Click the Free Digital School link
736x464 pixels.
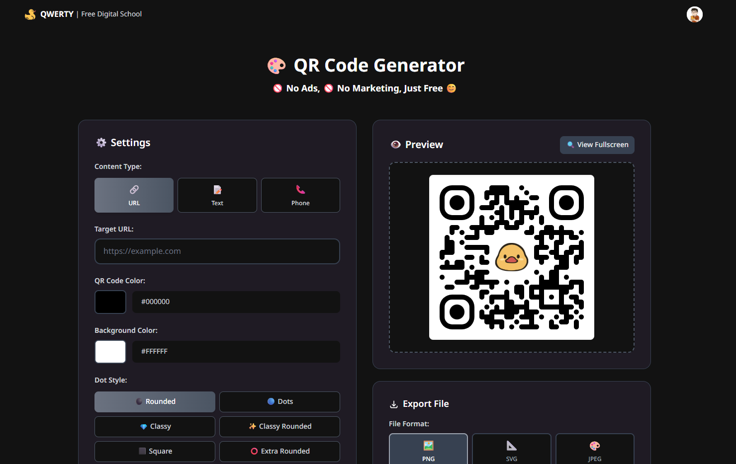pyautogui.click(x=111, y=14)
